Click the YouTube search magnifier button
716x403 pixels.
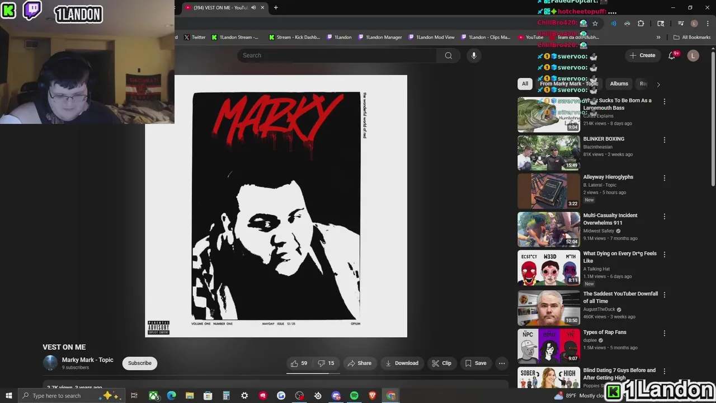tap(448, 55)
